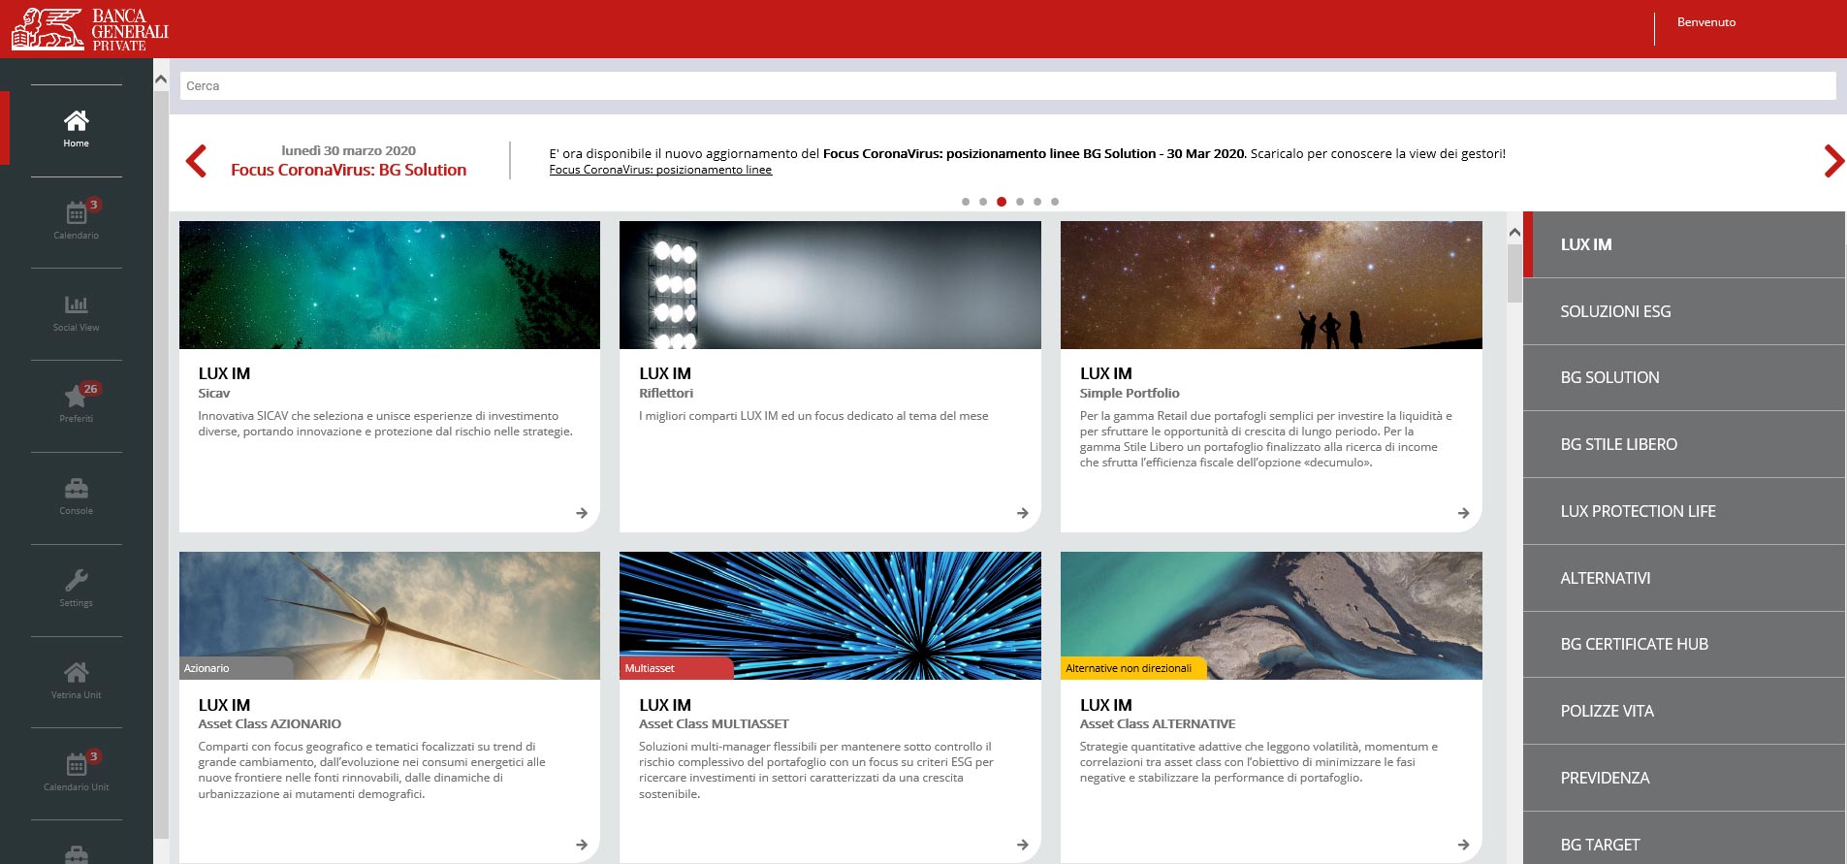Click the 'Riflettori' subtitle text
This screenshot has width=1847, height=864.
pyautogui.click(x=666, y=393)
